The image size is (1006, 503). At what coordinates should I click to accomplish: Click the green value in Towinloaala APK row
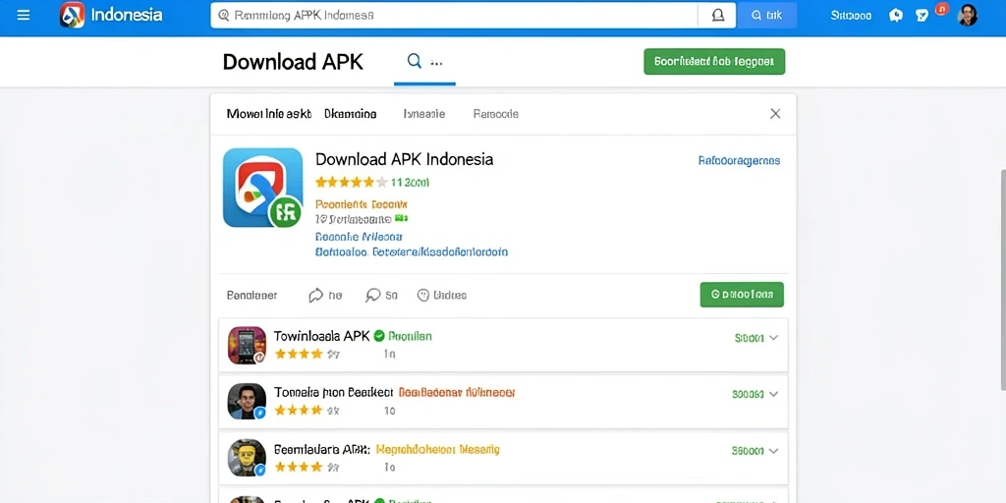[x=749, y=338]
